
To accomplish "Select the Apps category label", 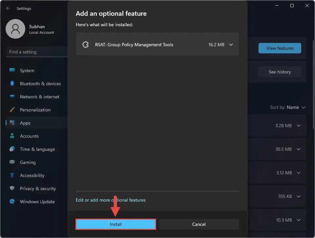I will click(x=25, y=123).
